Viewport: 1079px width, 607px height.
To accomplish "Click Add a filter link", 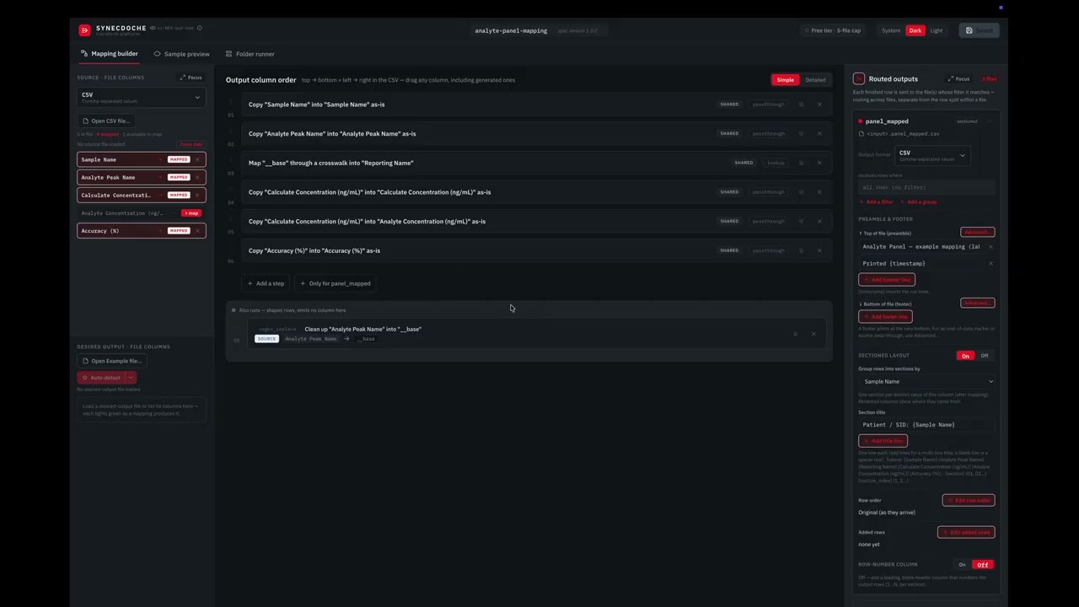I will 877,201.
